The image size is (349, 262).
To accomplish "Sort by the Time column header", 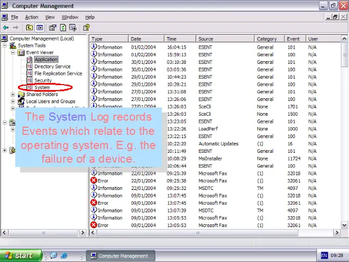I will click(180, 39).
